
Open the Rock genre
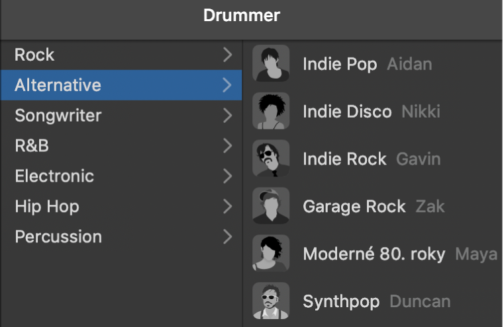tap(121, 55)
